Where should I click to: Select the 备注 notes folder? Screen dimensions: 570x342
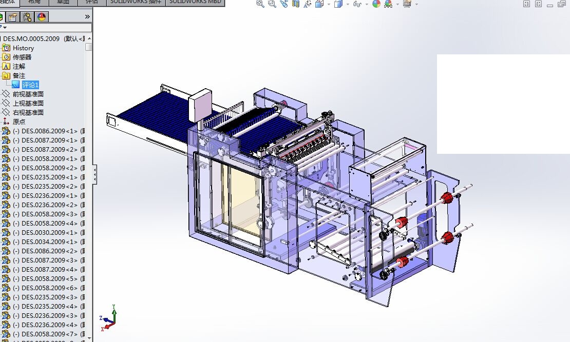(19, 75)
